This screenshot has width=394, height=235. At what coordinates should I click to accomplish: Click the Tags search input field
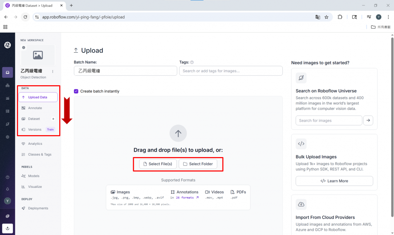(231, 71)
